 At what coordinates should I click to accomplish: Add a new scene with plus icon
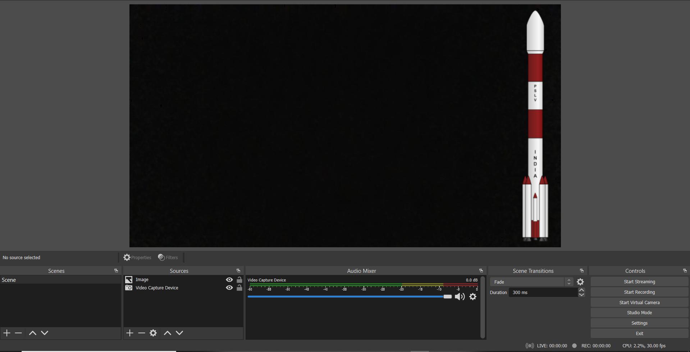7,333
